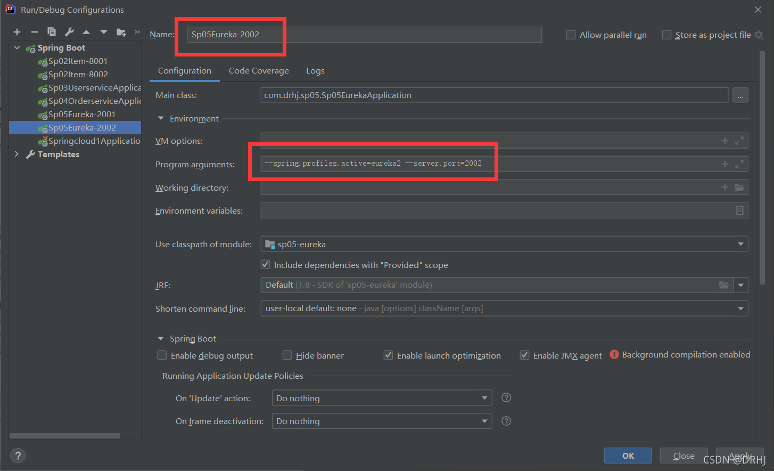Click Background compilation enabled warning icon
Image resolution: width=774 pixels, height=471 pixels.
tap(614, 354)
